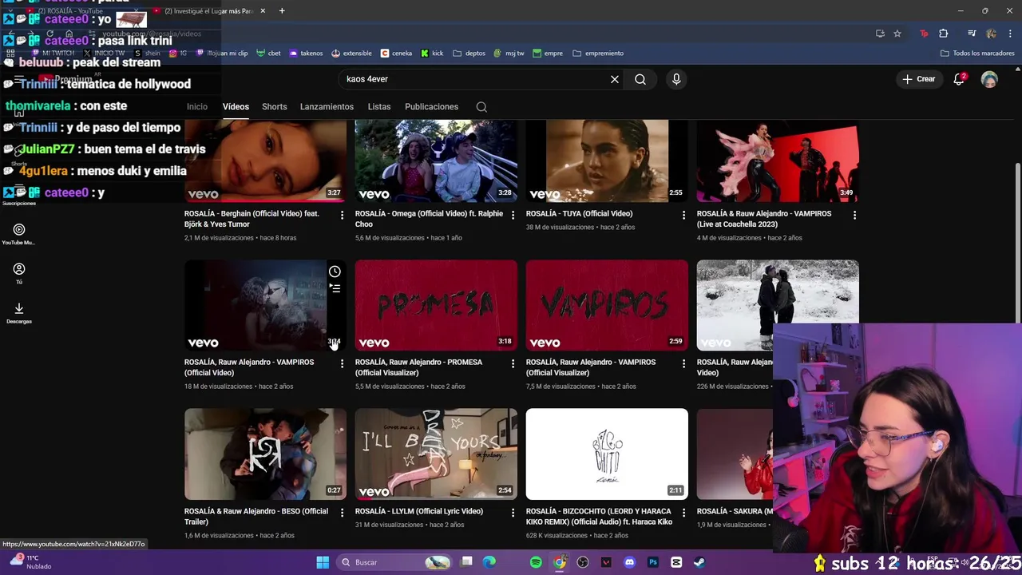Open Spotify from the taskbar
1022x575 pixels.
[x=536, y=562]
